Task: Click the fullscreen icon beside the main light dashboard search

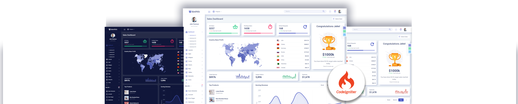Action: tap(330, 11)
